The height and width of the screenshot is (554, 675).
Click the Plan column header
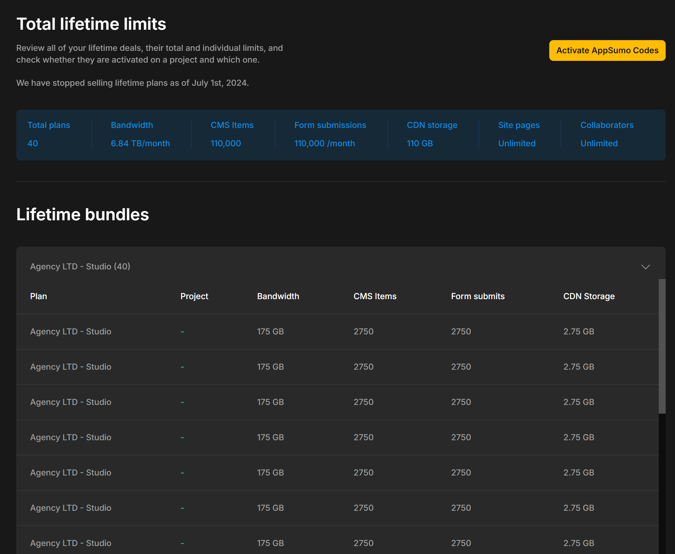point(38,296)
